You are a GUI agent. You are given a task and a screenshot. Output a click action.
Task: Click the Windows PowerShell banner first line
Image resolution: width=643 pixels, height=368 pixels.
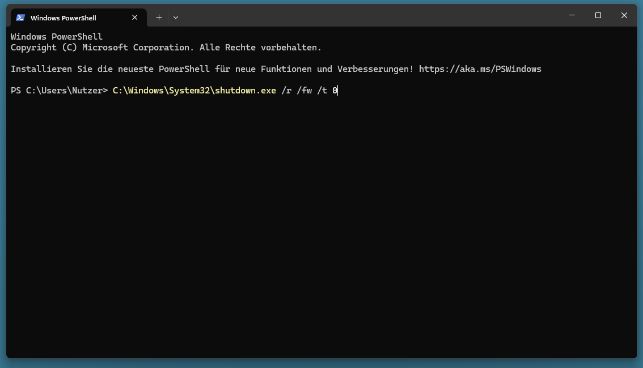pyautogui.click(x=57, y=36)
